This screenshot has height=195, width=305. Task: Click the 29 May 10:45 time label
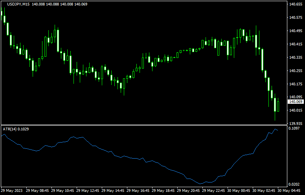click(x=62, y=191)
